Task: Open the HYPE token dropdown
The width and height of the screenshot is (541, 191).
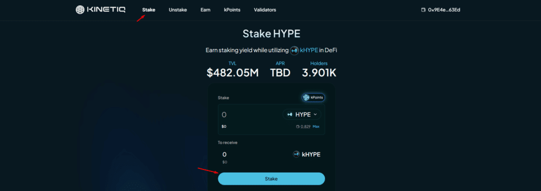Action: tap(302, 114)
